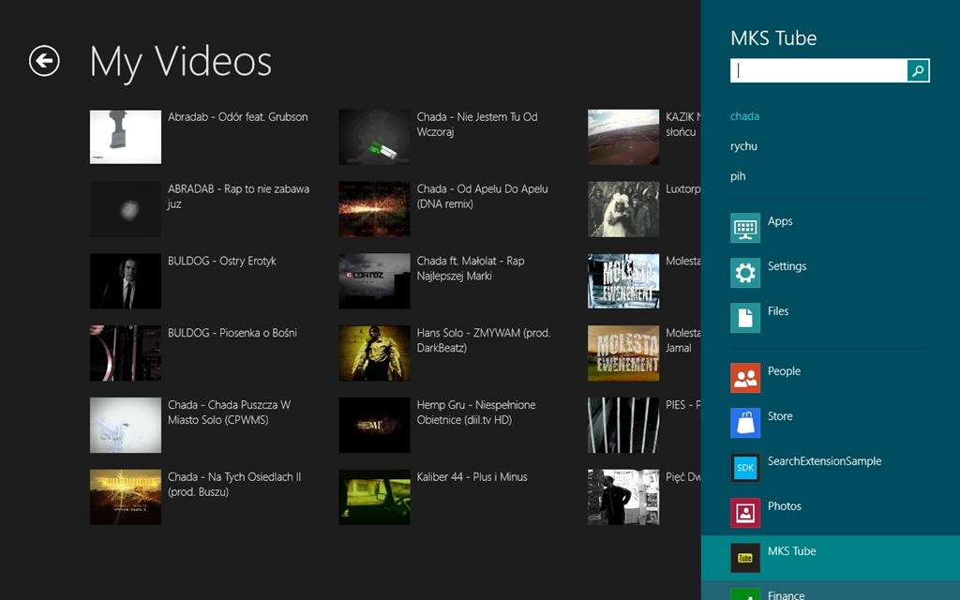Click the 'People' label in the app list
Screen dimensions: 960x600
coord(785,371)
